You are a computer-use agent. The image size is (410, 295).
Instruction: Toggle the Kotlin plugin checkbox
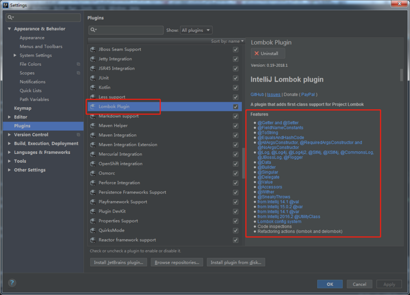point(236,88)
